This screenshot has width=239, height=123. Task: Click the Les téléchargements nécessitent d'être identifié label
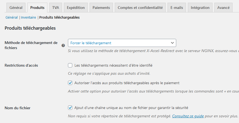[x=113, y=66]
